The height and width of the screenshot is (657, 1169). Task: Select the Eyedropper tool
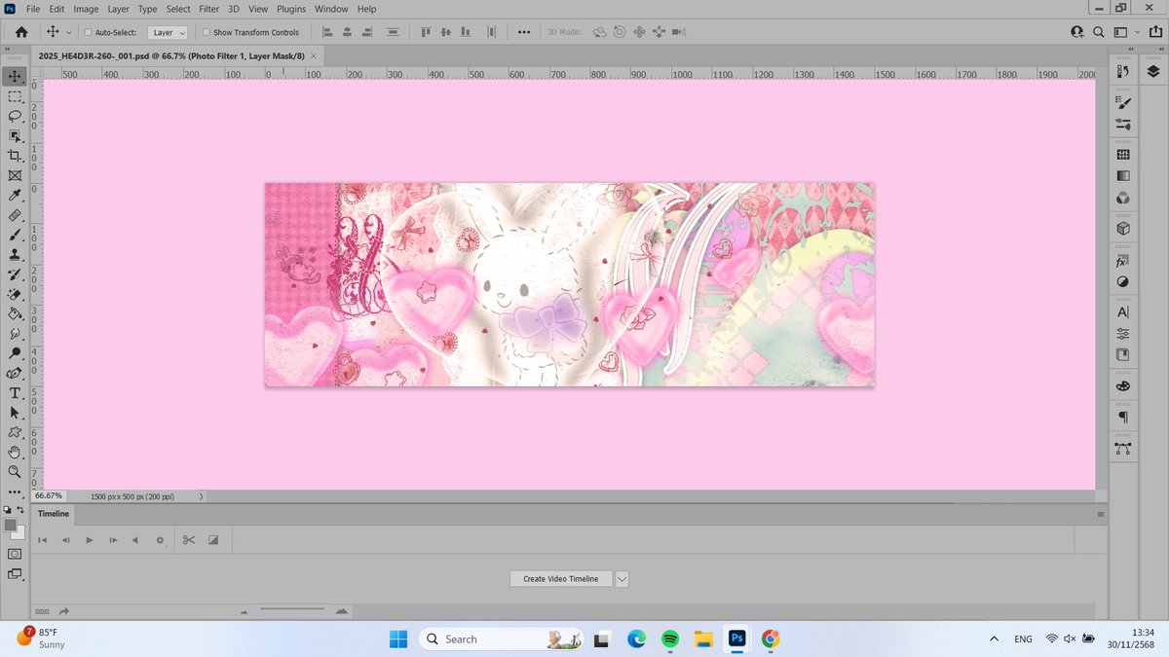[15, 196]
